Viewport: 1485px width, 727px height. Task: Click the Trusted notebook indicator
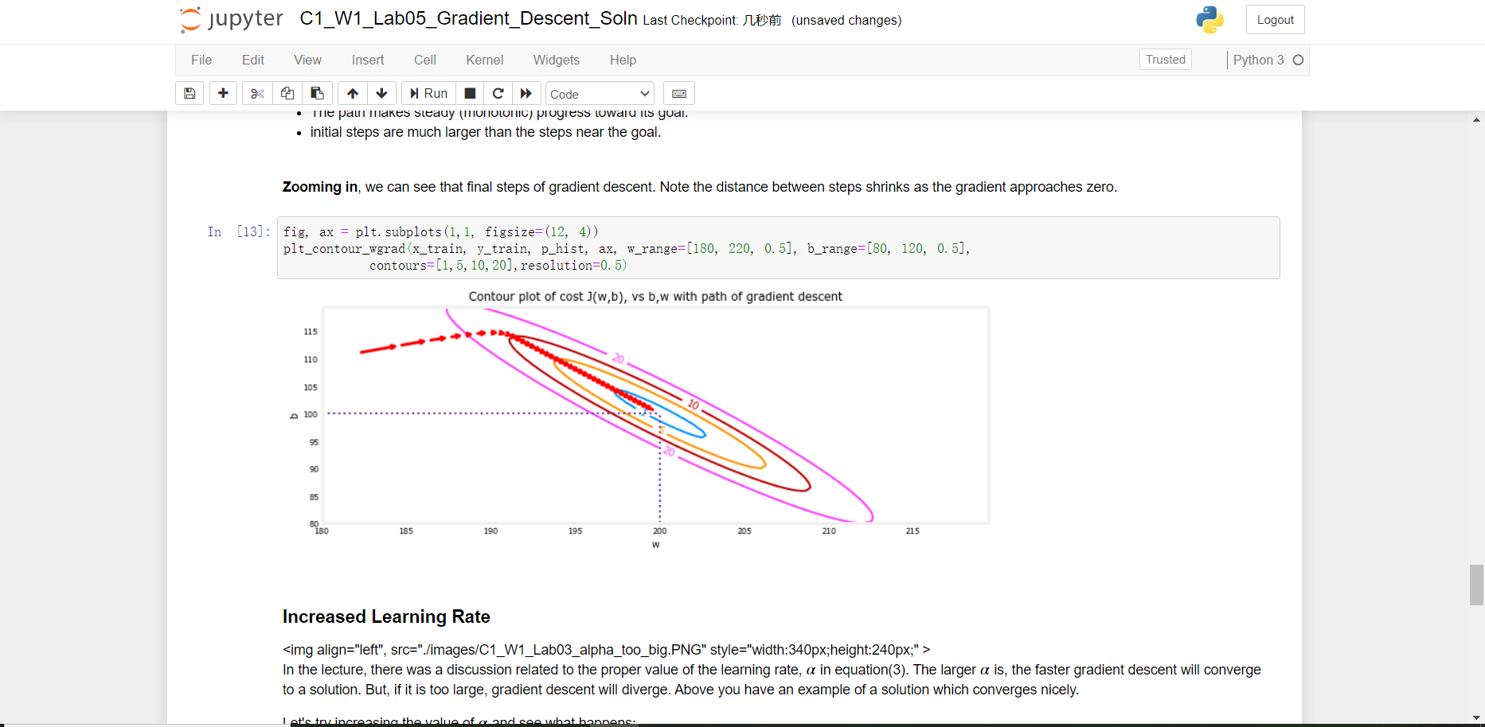point(1165,59)
